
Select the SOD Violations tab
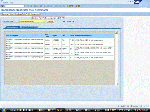pyautogui.click(x=12, y=27)
